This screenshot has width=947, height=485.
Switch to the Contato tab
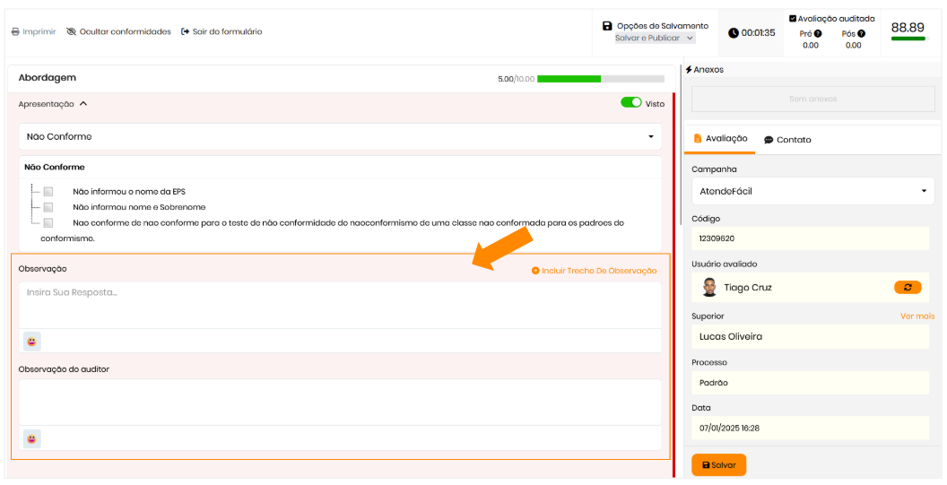pos(786,140)
